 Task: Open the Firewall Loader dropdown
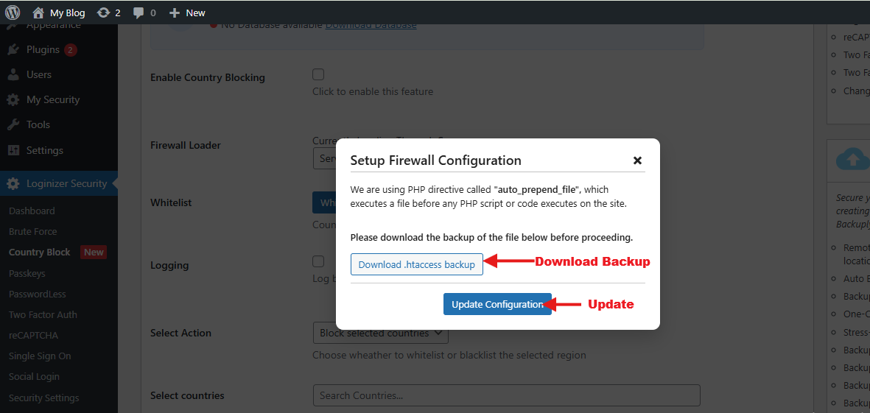(x=324, y=158)
